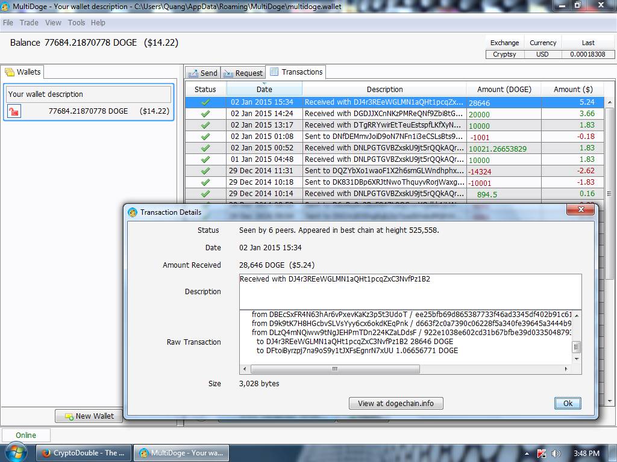Select the Sent to DQZYbXo1waoF1X2h6 row

(395, 170)
